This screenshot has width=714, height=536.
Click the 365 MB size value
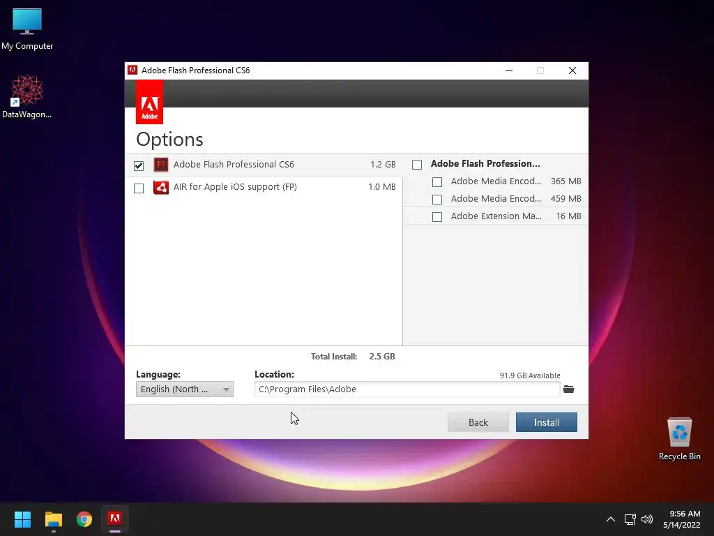566,181
